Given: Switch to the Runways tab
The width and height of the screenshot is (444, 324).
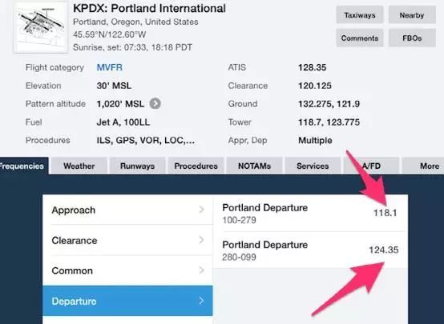Looking at the screenshot, I should 137,166.
